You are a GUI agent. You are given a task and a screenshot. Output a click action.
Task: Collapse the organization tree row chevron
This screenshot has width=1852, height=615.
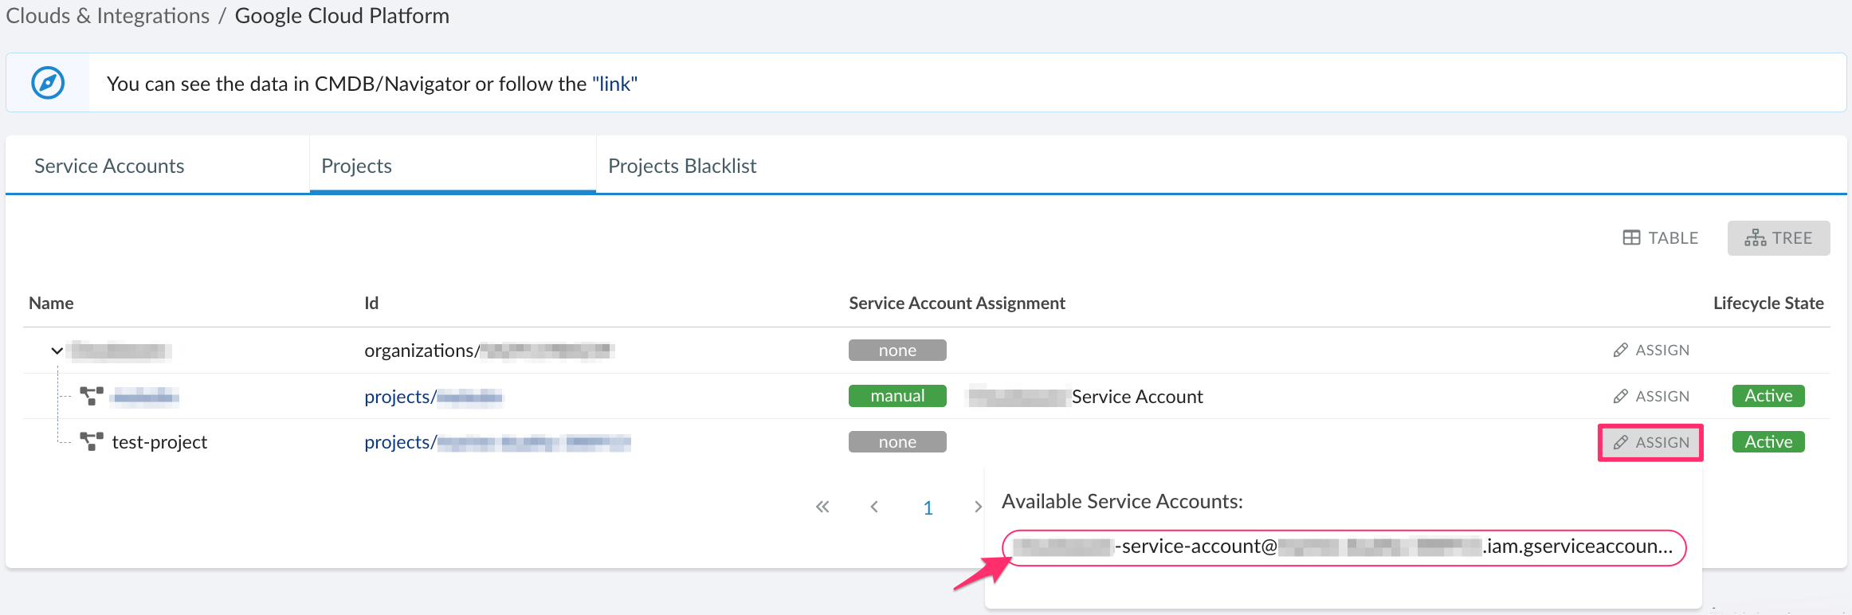[x=57, y=351]
